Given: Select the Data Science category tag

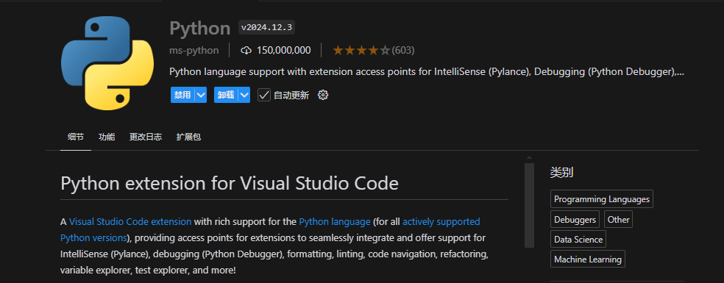Looking at the screenshot, I should [578, 239].
